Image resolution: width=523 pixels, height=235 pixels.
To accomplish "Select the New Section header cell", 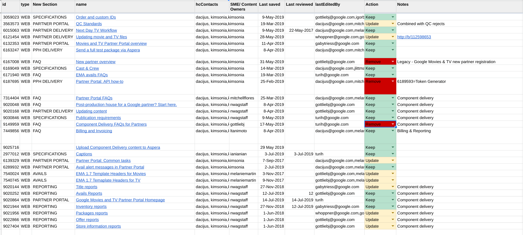I will (x=53, y=7).
